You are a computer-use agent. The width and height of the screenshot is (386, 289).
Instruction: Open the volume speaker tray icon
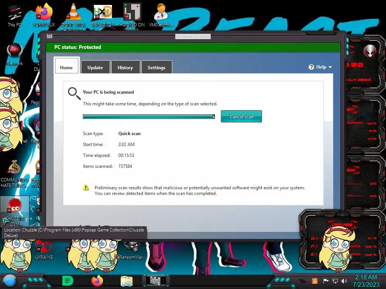point(344,281)
